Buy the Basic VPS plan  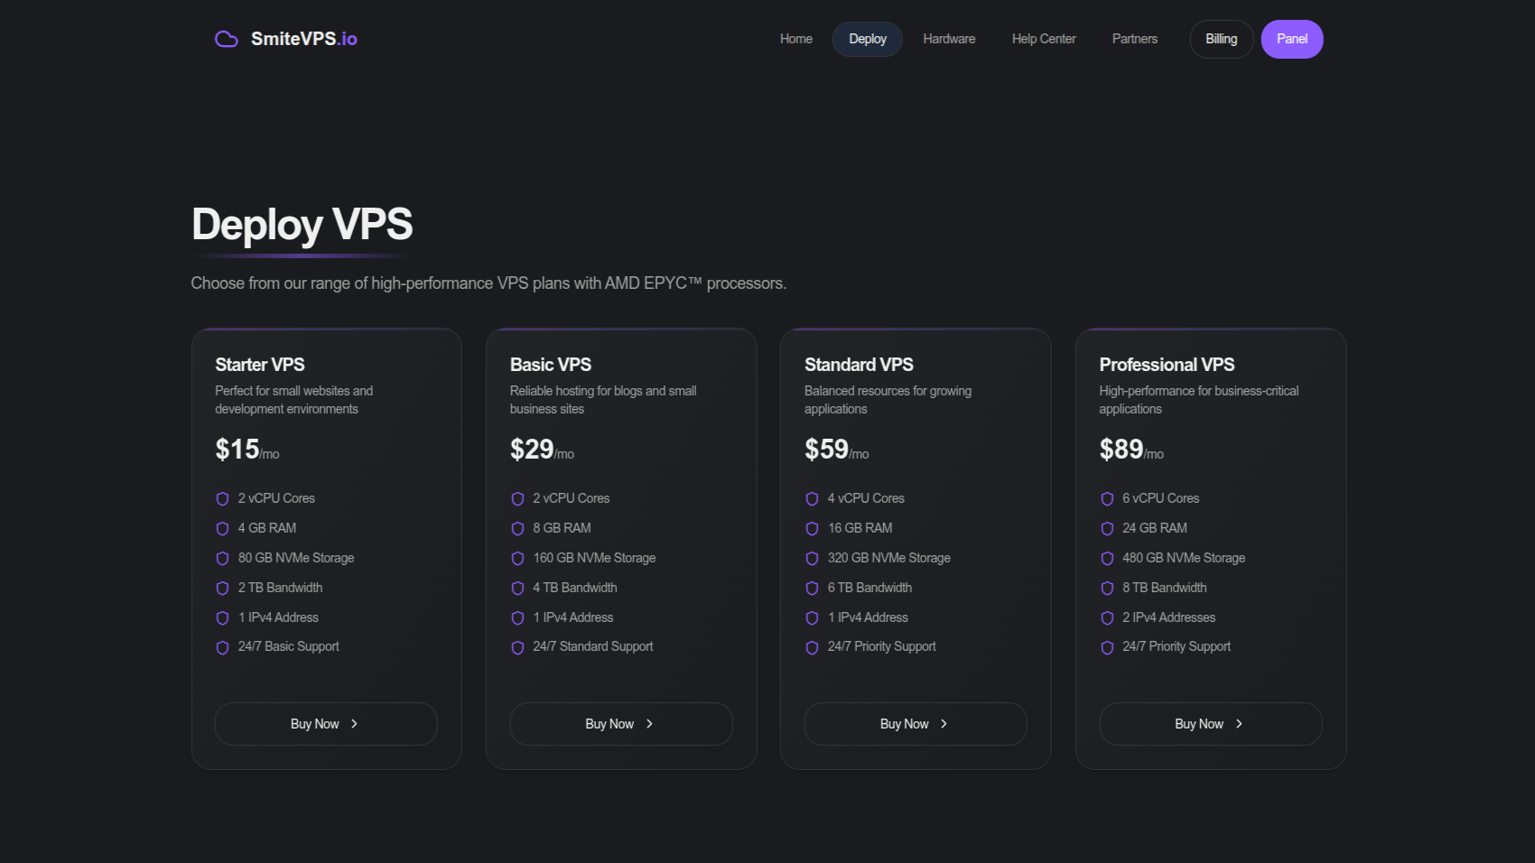click(620, 724)
